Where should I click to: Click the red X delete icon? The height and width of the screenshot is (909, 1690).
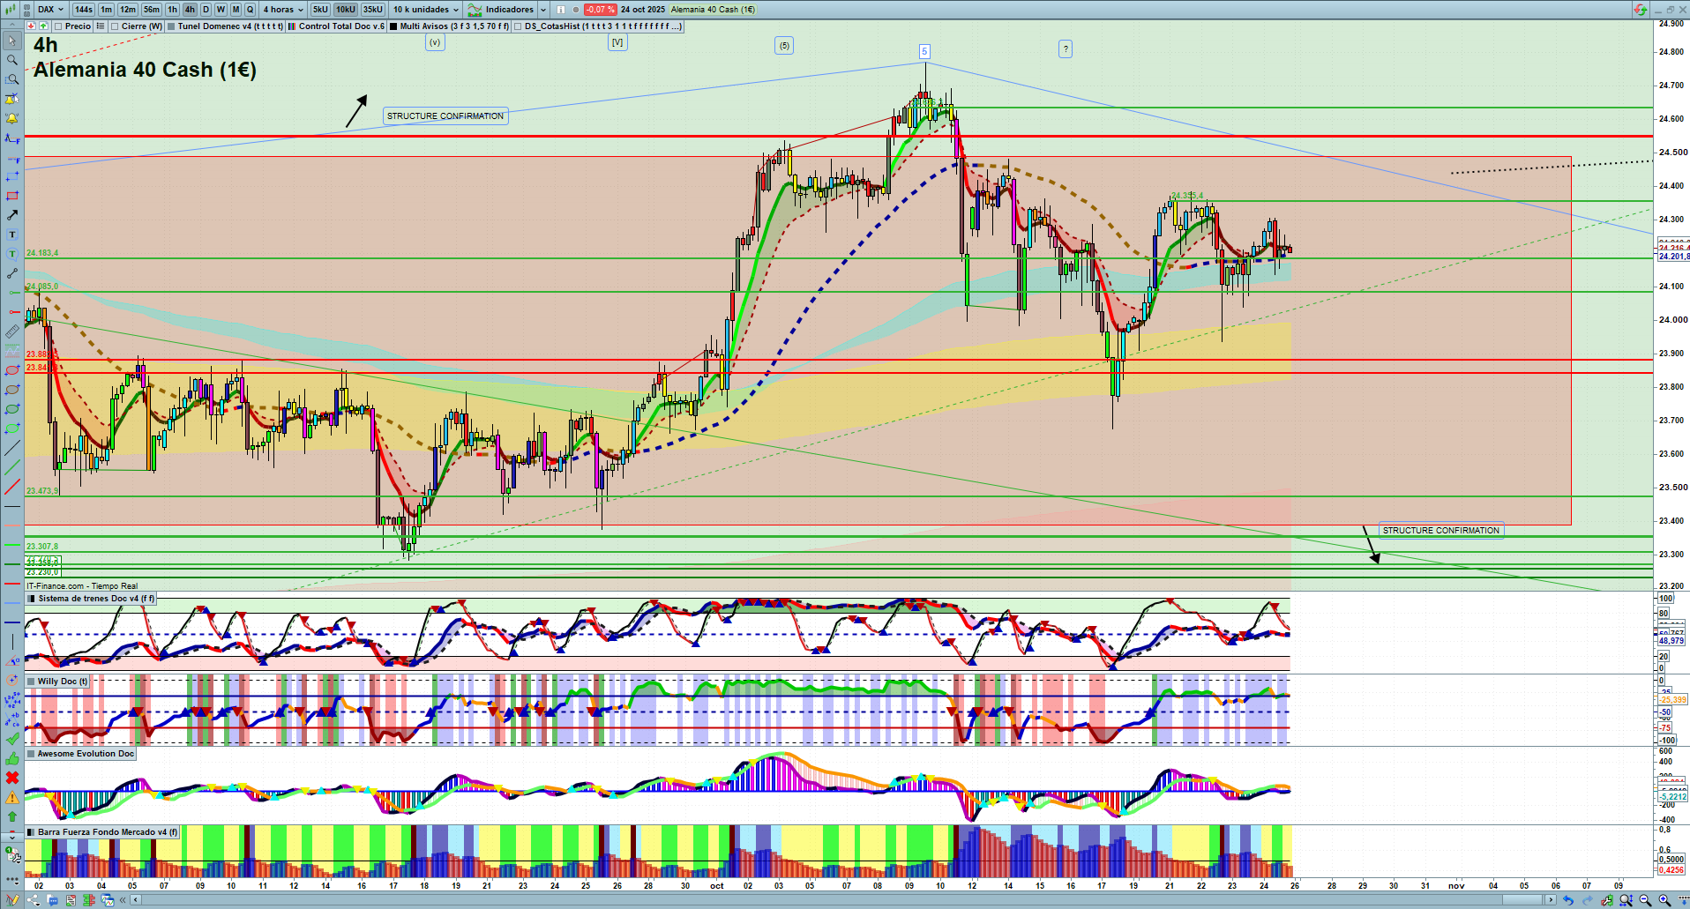(12, 778)
